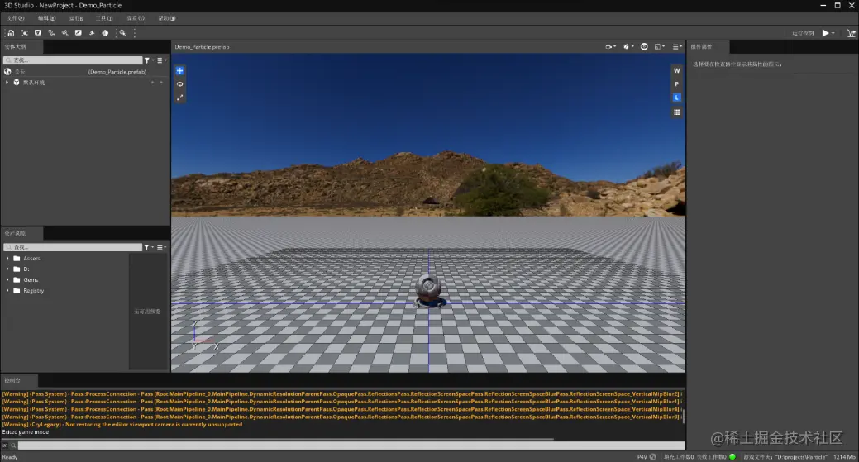Click the linked-nodes graph toolbar icon
The height and width of the screenshot is (462, 859).
(x=51, y=33)
